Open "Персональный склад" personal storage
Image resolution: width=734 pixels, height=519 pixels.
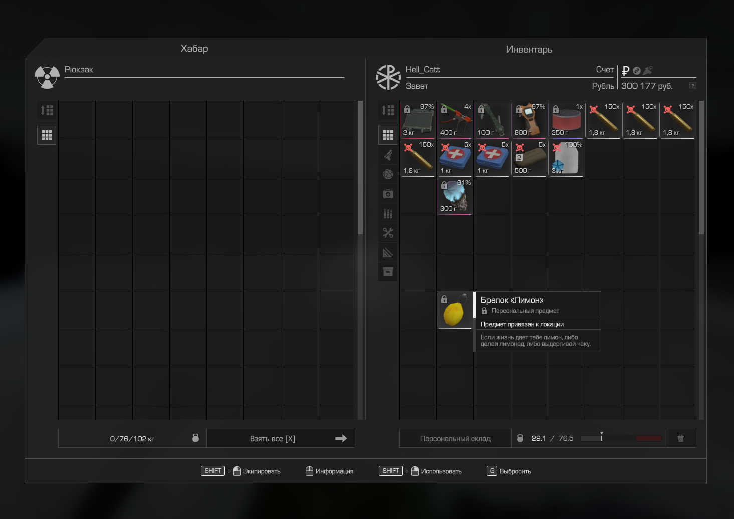coord(455,438)
